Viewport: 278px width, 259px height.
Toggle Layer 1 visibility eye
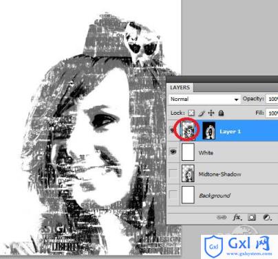click(172, 131)
